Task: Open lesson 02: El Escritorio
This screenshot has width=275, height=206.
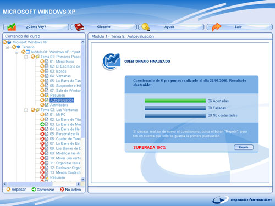Action: (x=65, y=66)
